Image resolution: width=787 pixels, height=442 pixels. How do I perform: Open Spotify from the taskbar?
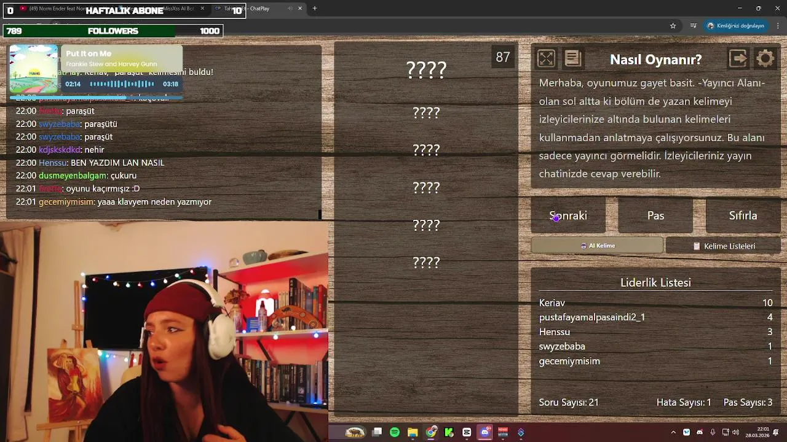pyautogui.click(x=395, y=432)
